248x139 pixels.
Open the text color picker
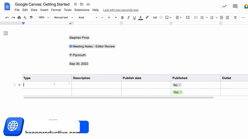[140, 18]
